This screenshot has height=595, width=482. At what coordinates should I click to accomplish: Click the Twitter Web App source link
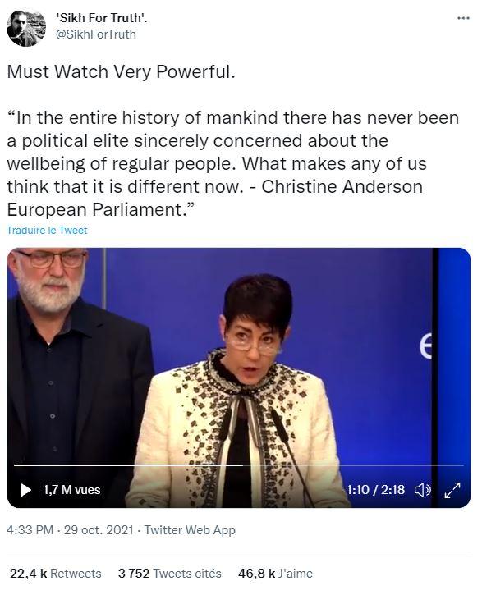point(190,529)
